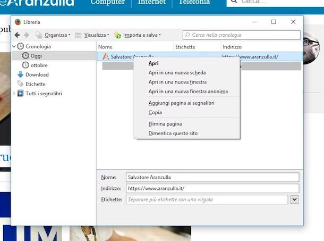
Task: Minimize the Libreria window
Action: [254, 22]
